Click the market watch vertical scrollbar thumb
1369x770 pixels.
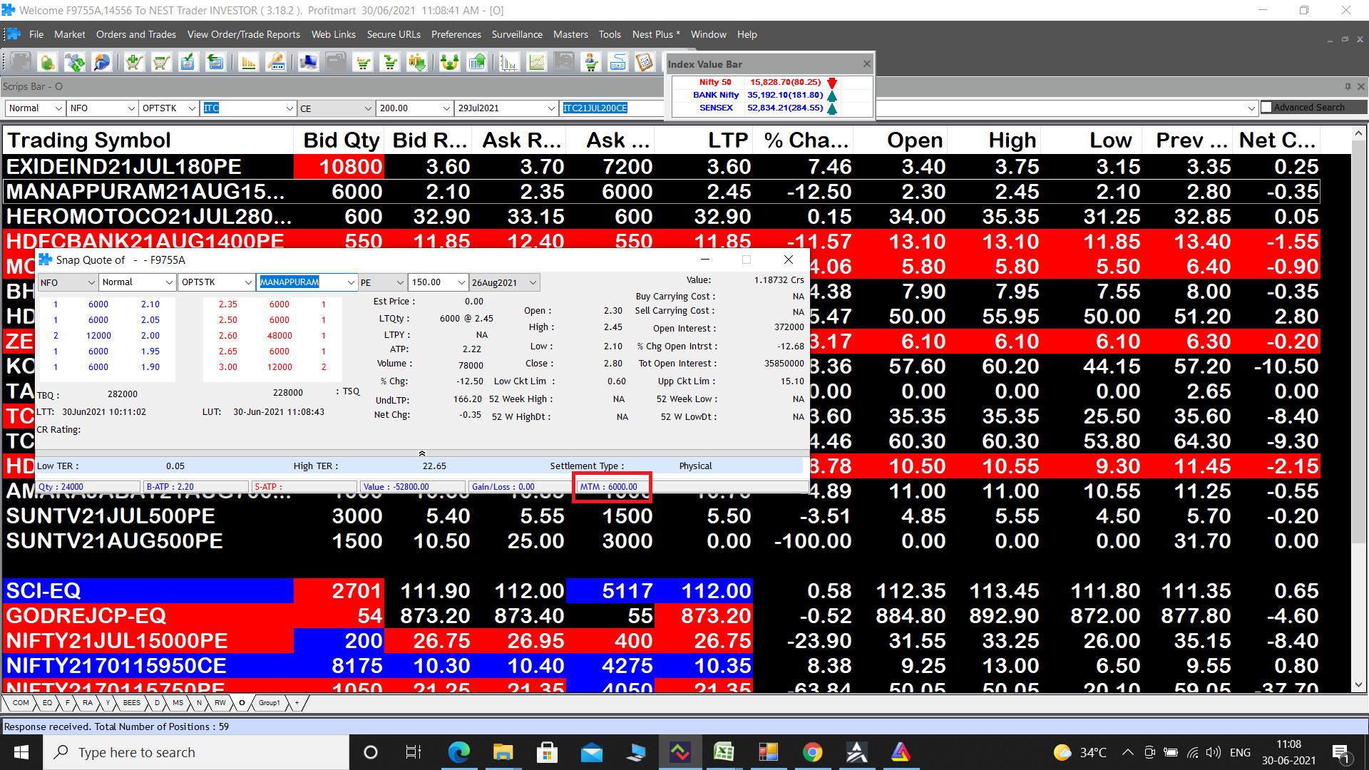(x=1358, y=342)
